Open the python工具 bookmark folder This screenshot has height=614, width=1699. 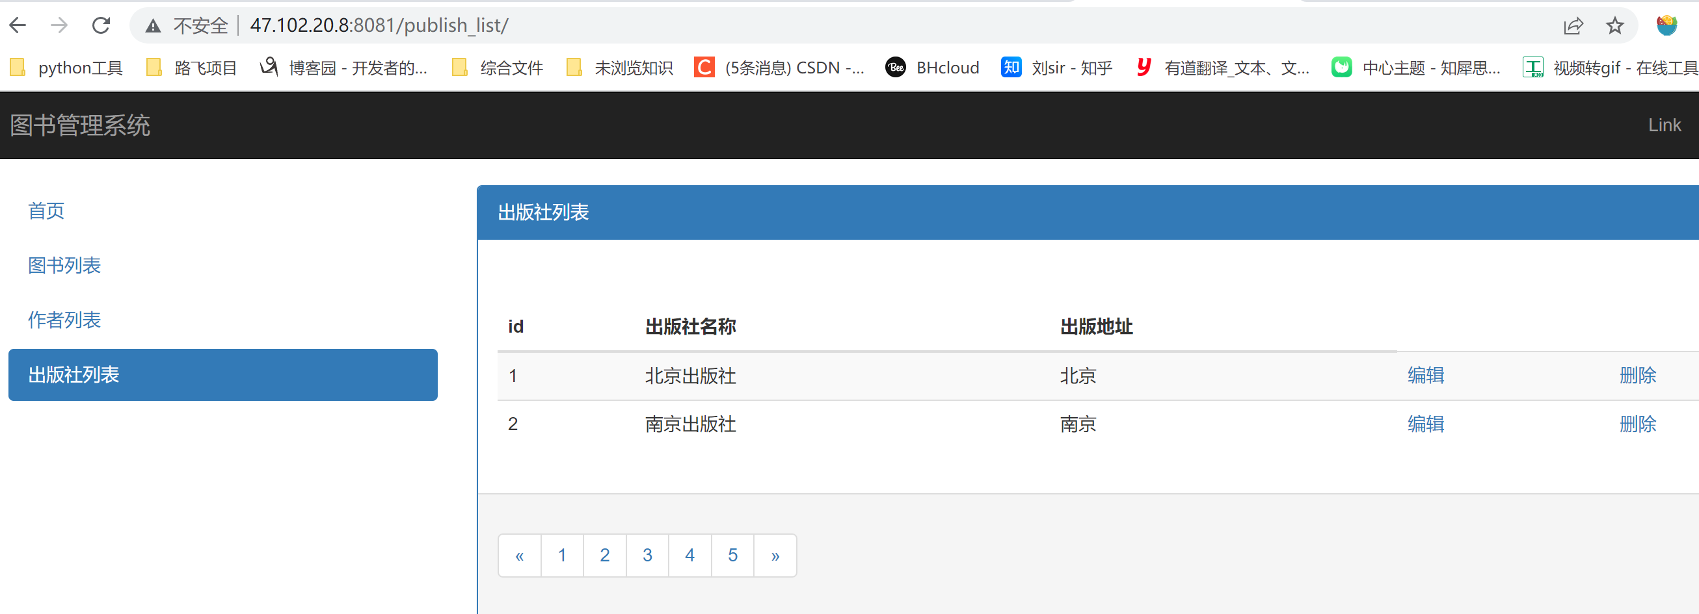(x=66, y=68)
